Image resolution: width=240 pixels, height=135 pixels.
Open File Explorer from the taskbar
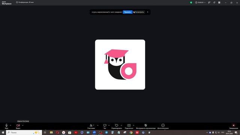click(x=51, y=132)
